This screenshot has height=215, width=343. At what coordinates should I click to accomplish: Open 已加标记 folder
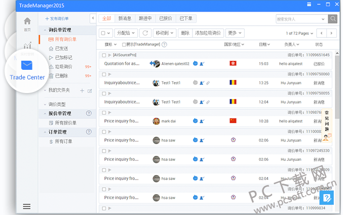[x=63, y=58]
